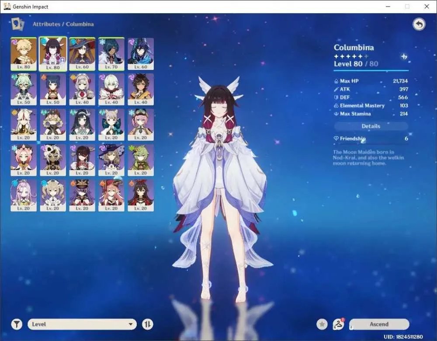Image resolution: width=437 pixels, height=341 pixels.
Task: Click the ATK 397 stat row
Action: pyautogui.click(x=371, y=89)
